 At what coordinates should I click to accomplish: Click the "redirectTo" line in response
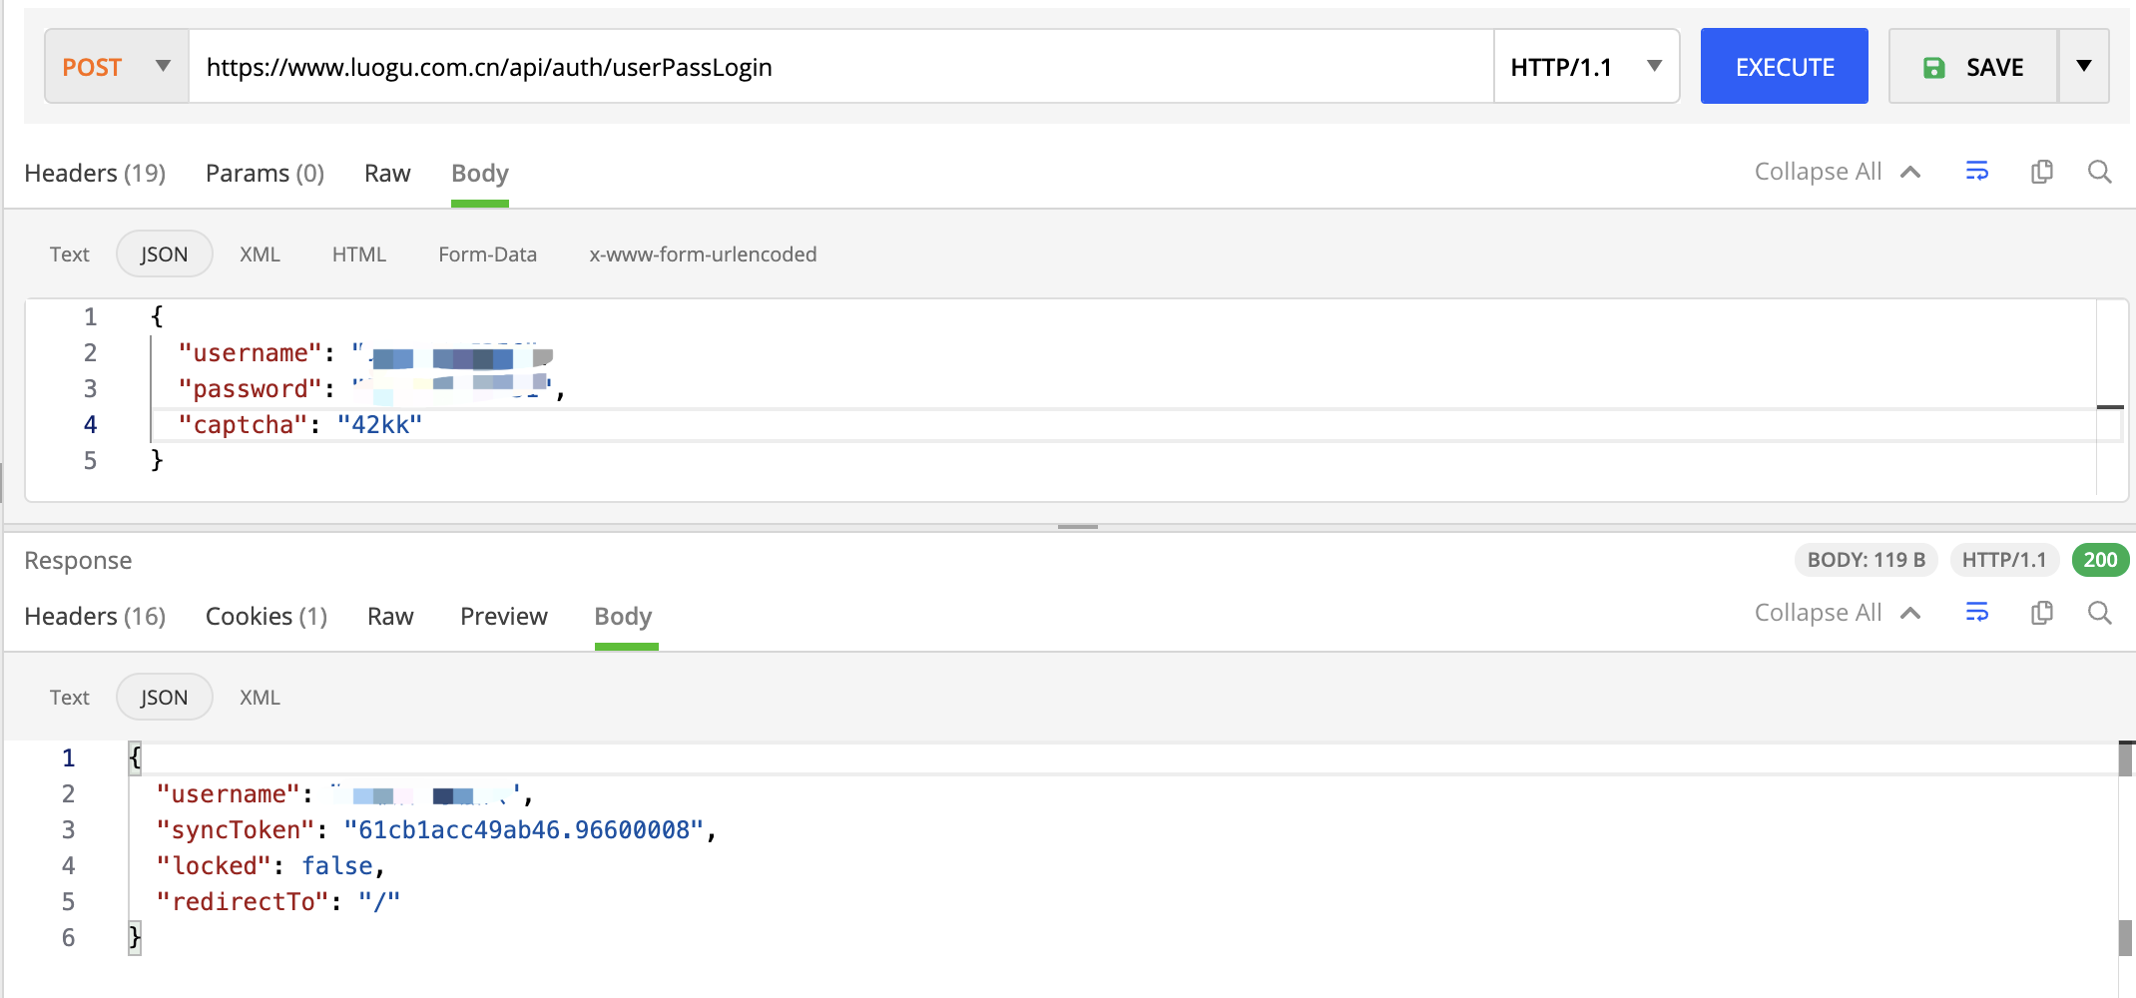(x=278, y=902)
